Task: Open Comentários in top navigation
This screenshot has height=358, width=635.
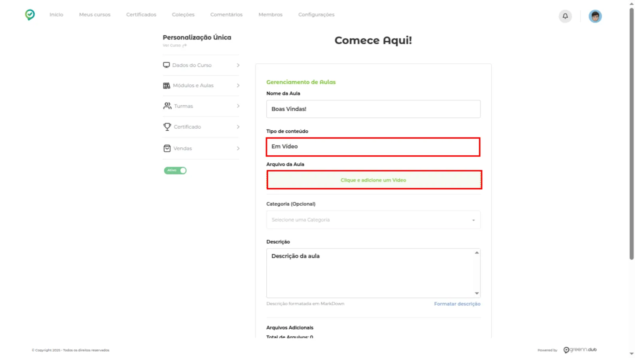Action: [x=226, y=15]
